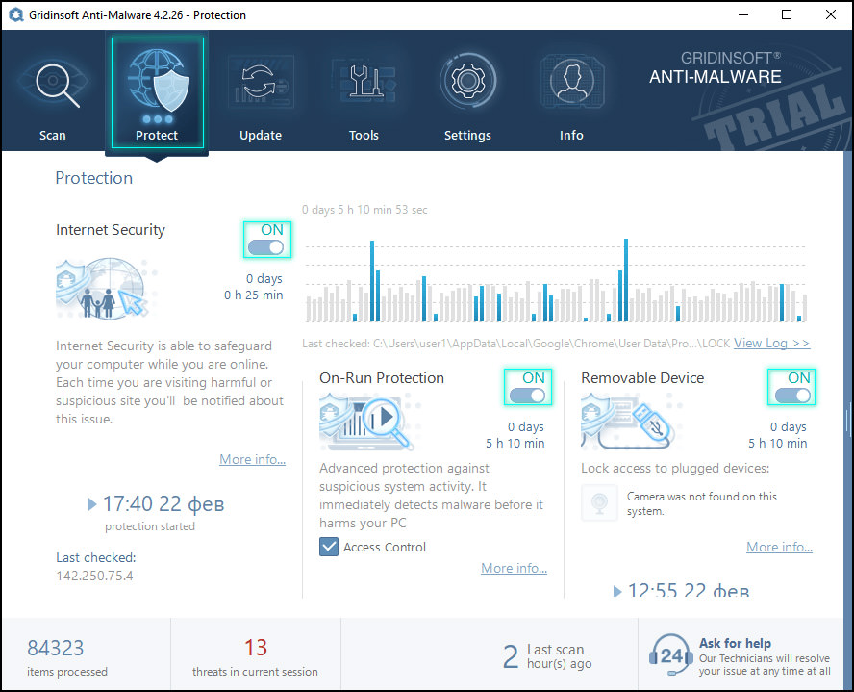Open the Tools wrench icon
Screen dimensions: 854x692
pyautogui.click(x=364, y=81)
